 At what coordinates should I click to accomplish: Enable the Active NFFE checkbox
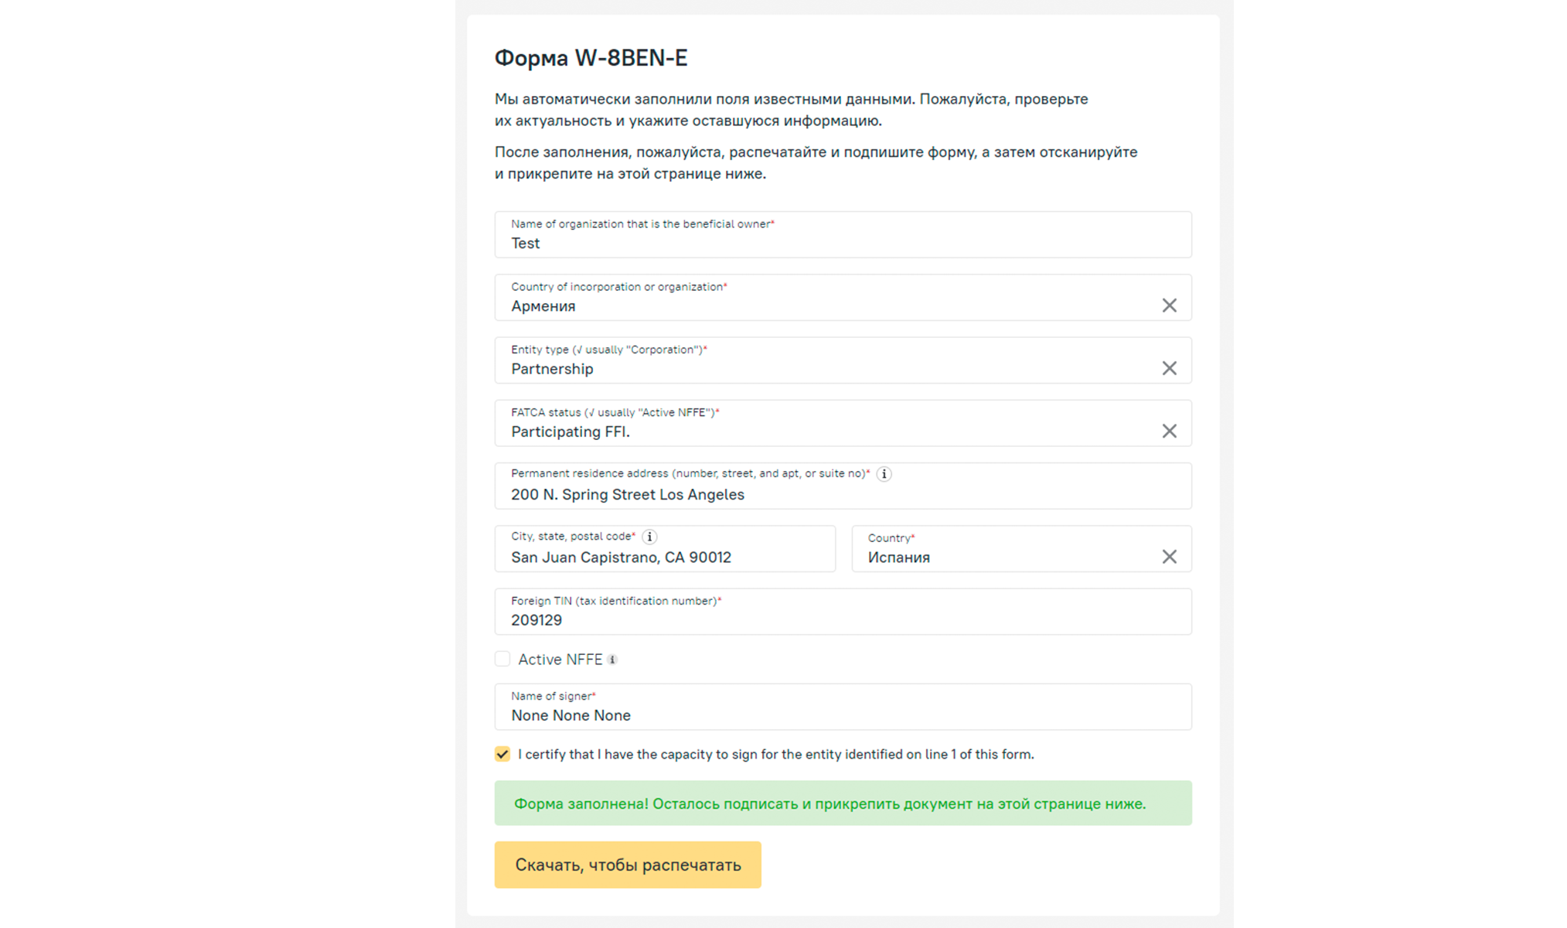tap(502, 659)
